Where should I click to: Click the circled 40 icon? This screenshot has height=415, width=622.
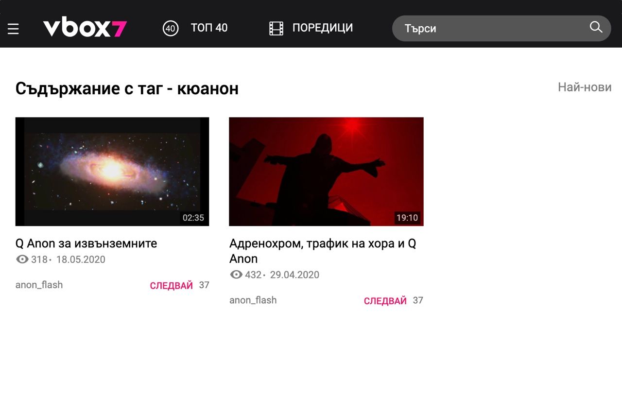tap(171, 28)
